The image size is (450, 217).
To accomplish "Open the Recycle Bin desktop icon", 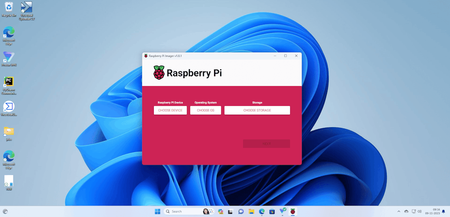I will coord(9,9).
